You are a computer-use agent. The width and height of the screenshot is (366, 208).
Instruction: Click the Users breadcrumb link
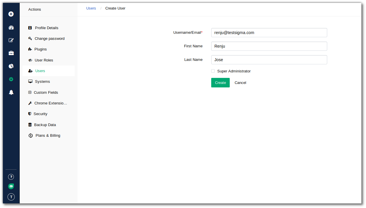(x=91, y=8)
